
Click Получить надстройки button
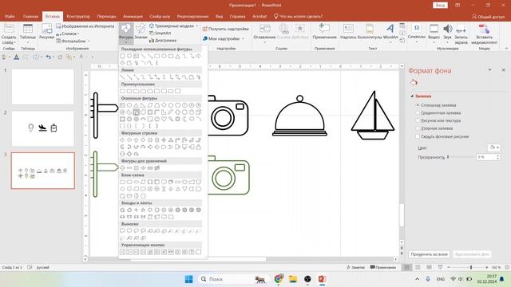click(226, 29)
